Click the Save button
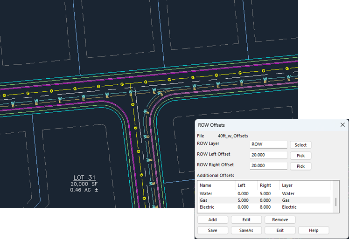 (x=213, y=230)
